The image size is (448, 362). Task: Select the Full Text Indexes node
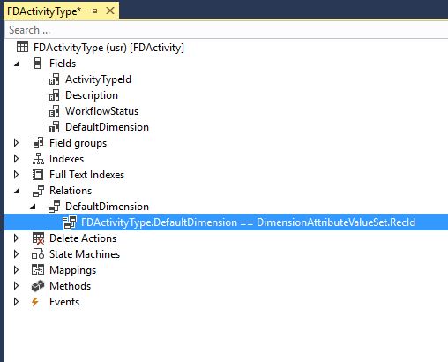[x=86, y=175]
